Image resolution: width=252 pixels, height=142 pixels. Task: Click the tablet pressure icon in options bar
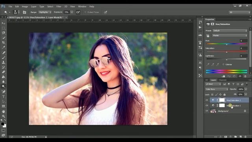(x=106, y=12)
